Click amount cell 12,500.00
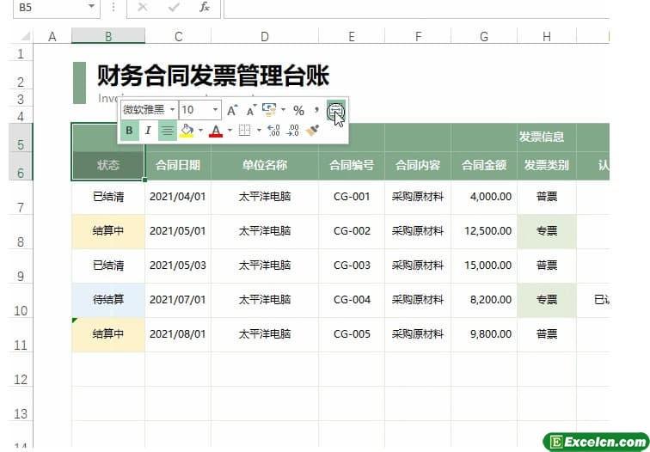This screenshot has width=650, height=452. (484, 231)
